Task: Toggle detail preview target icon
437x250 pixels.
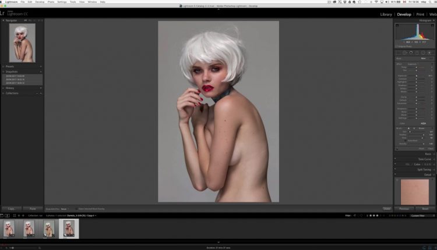Action: [x=397, y=180]
